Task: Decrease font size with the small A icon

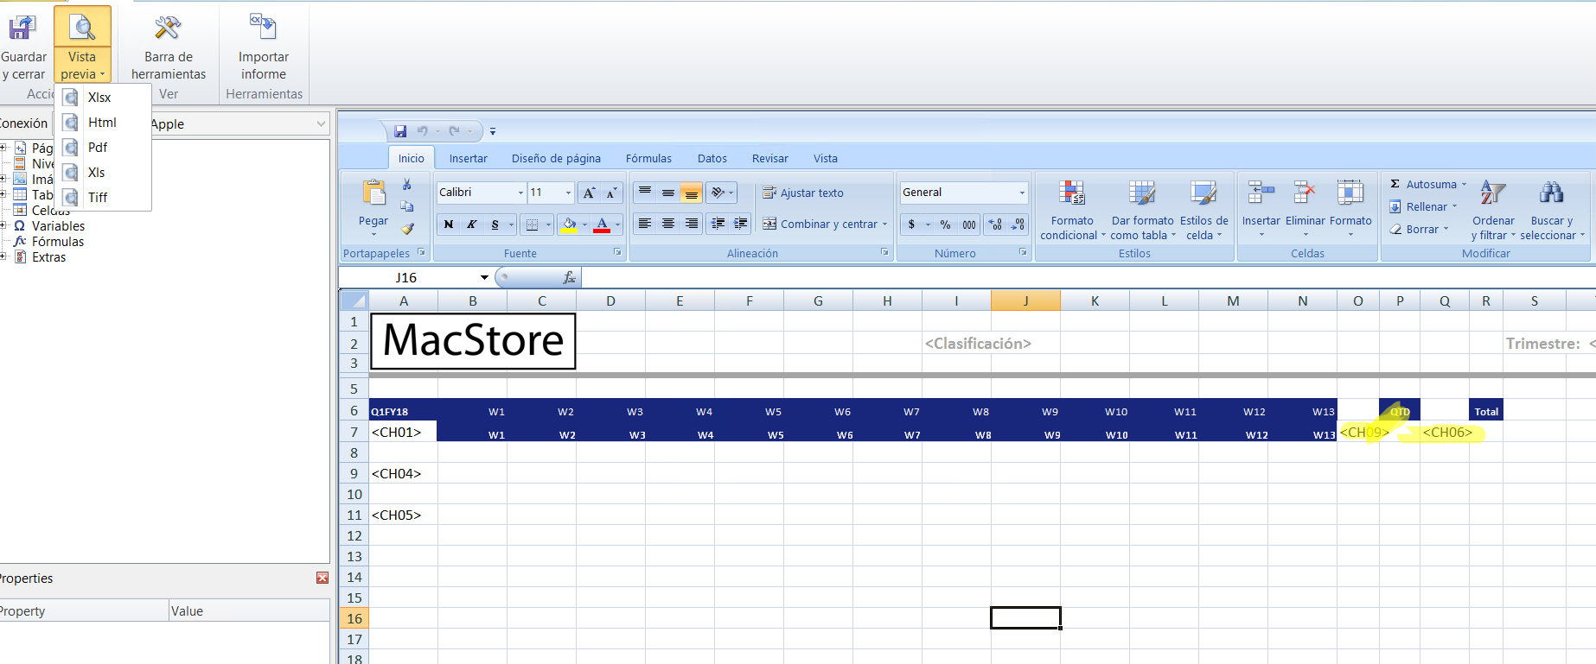Action: point(610,193)
